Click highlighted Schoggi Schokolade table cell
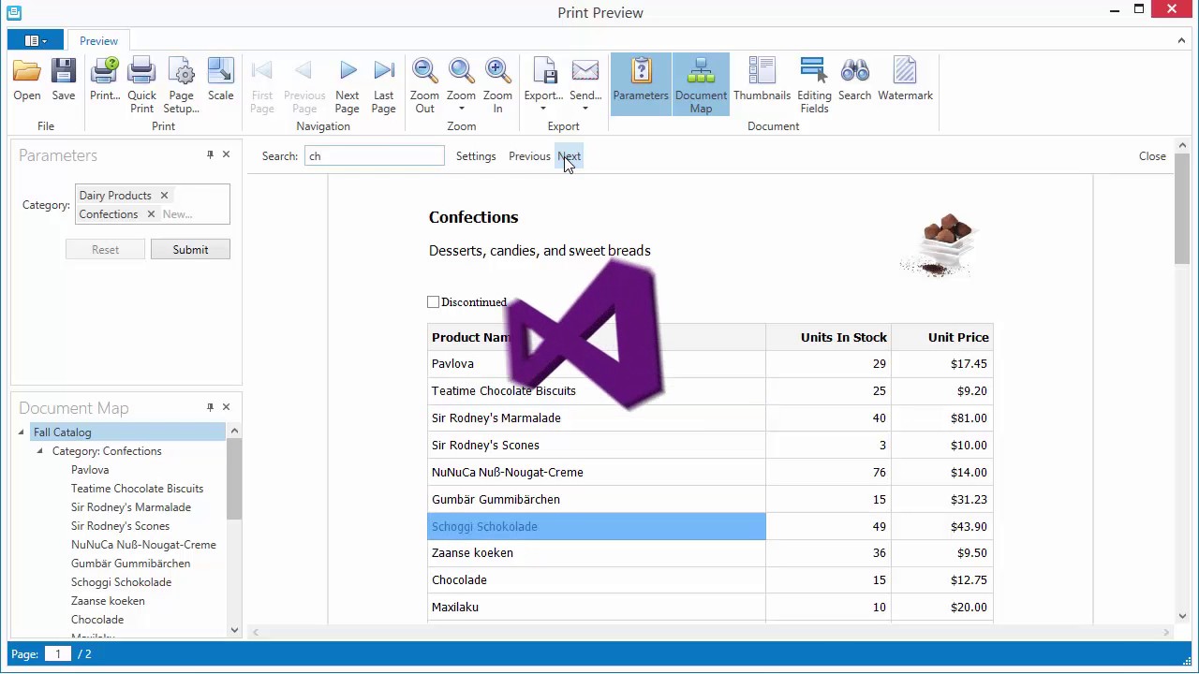The width and height of the screenshot is (1199, 674). click(x=597, y=526)
